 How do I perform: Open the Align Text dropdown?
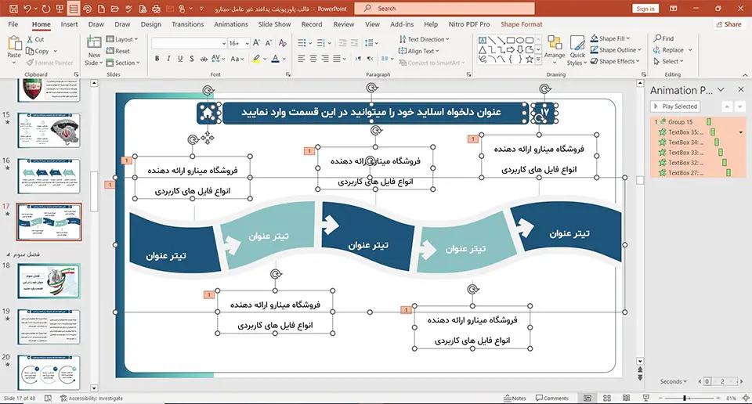[x=418, y=51]
